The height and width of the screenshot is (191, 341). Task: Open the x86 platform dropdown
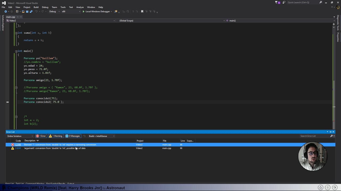click(x=71, y=11)
